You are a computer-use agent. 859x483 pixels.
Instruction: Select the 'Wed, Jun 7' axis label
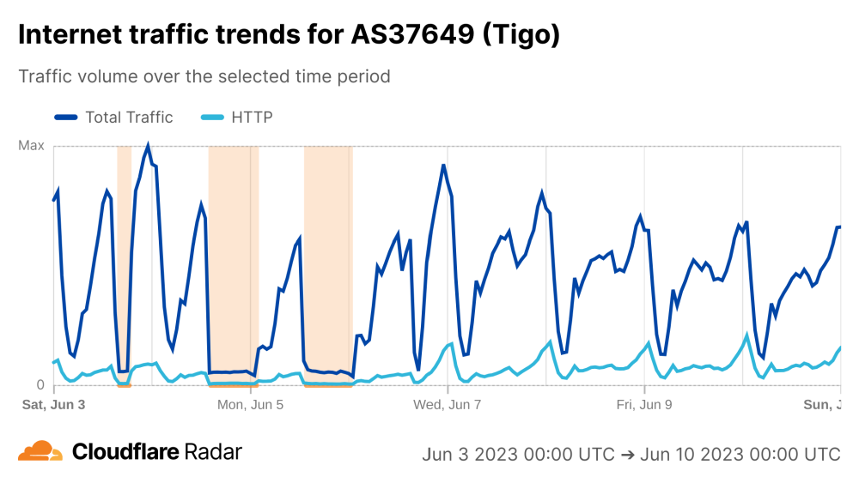click(448, 402)
